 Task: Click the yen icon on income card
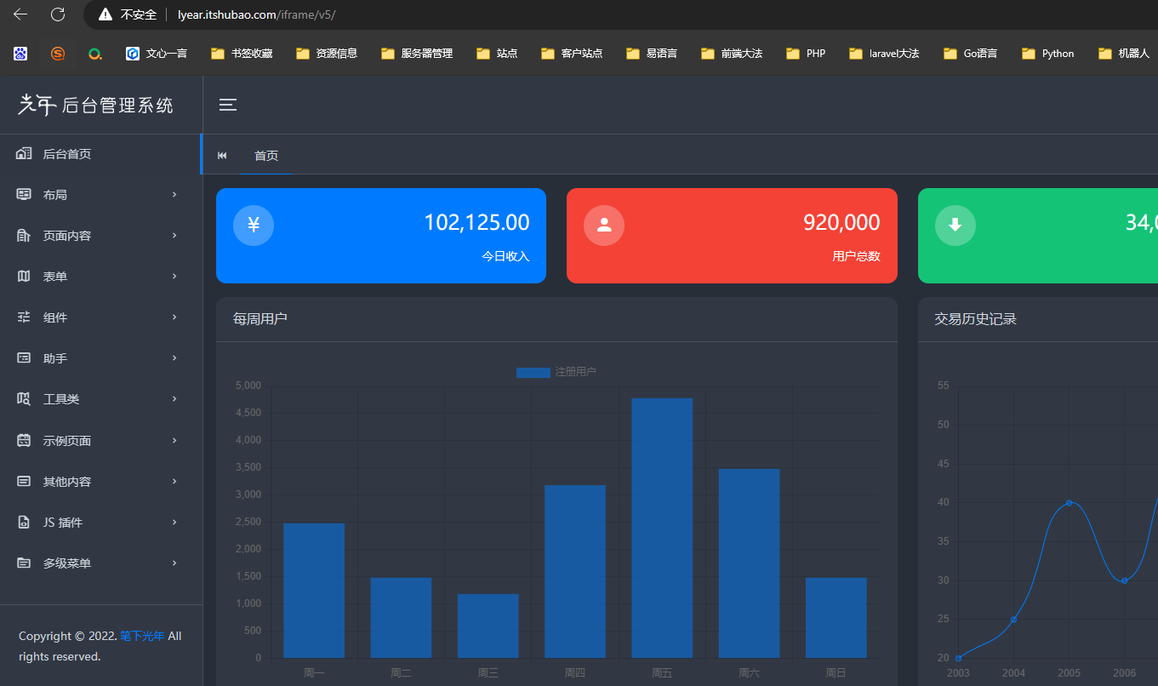[254, 226]
